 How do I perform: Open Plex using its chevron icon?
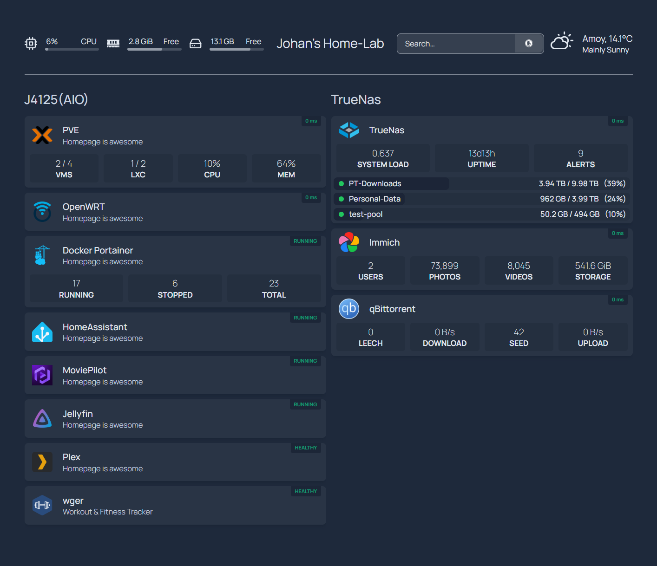(x=42, y=462)
